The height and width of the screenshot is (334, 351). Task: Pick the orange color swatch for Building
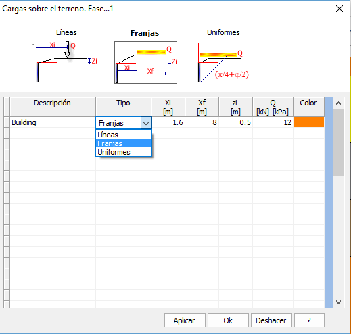coord(308,122)
